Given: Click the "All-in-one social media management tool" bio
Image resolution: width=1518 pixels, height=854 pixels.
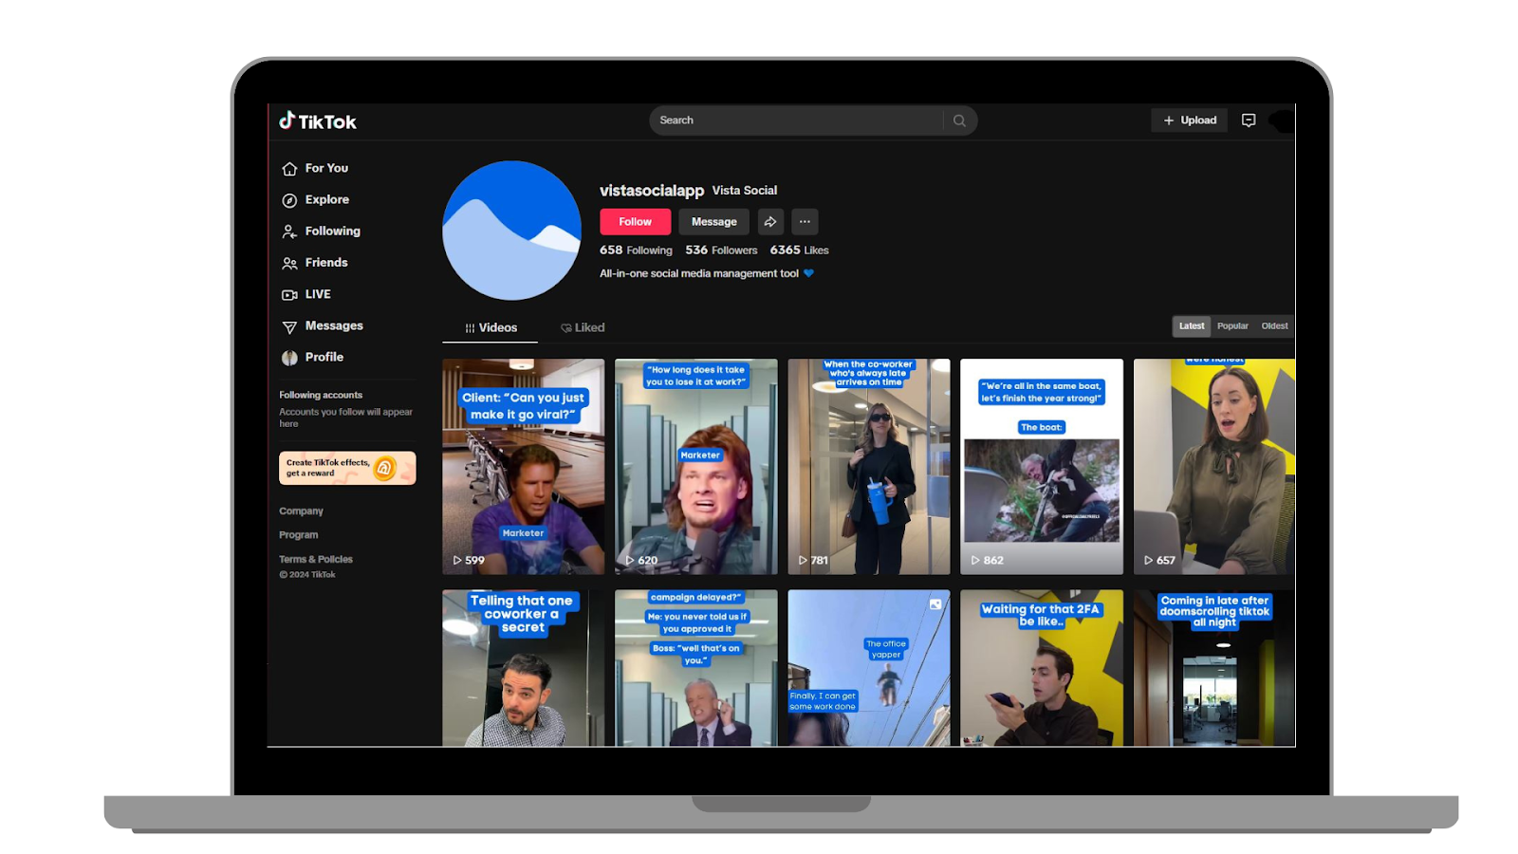Looking at the screenshot, I should point(699,273).
